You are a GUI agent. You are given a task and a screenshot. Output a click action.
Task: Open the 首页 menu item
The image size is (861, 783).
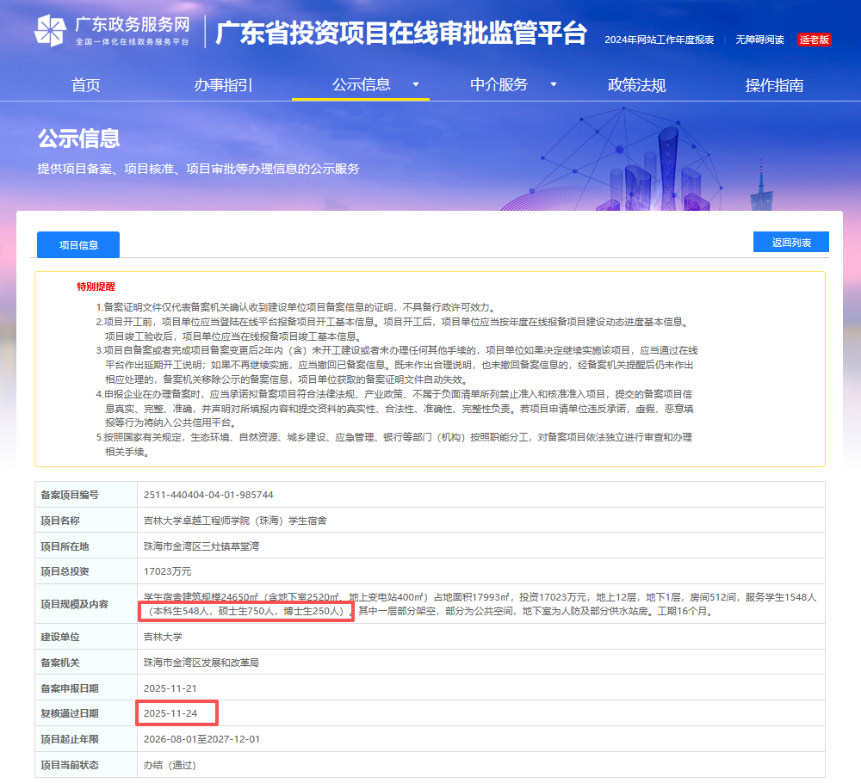click(x=85, y=85)
